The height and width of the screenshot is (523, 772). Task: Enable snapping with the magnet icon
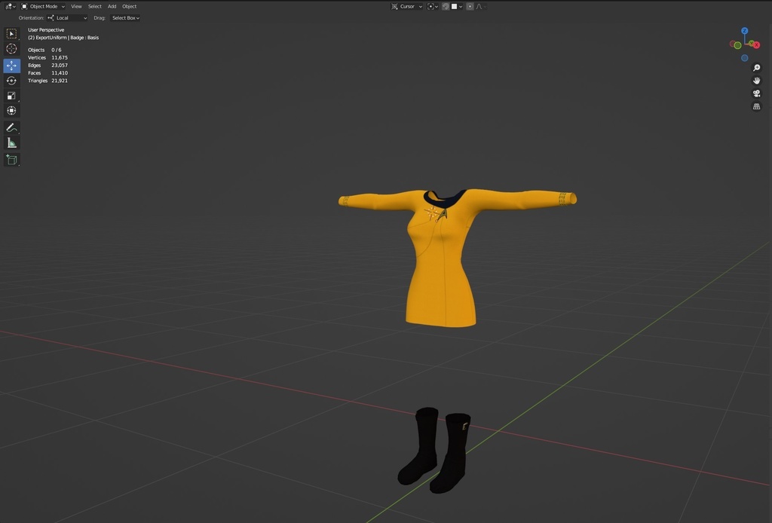point(446,6)
